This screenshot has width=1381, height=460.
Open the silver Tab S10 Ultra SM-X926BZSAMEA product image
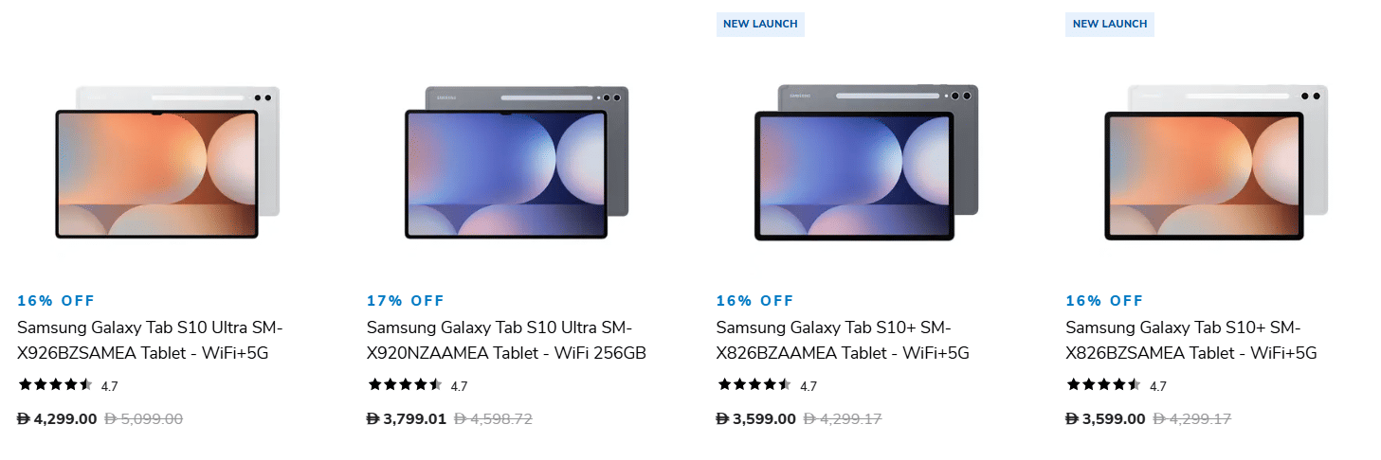point(167,161)
